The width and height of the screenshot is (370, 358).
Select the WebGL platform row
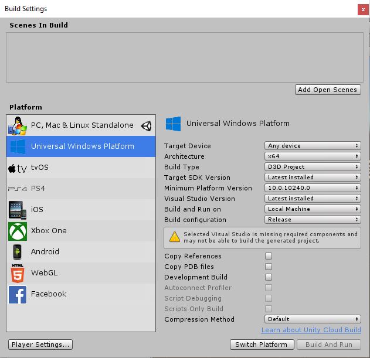[x=81, y=273]
